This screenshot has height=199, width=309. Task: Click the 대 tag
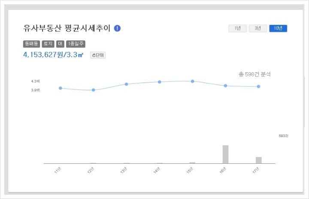click(x=60, y=43)
